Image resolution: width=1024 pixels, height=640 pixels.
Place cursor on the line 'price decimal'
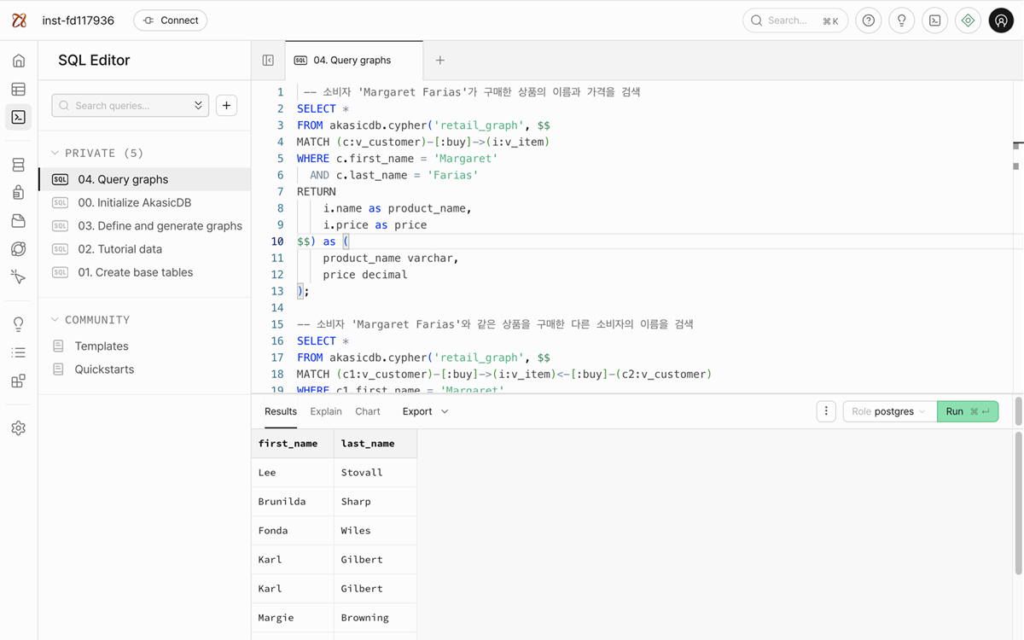pos(365,275)
